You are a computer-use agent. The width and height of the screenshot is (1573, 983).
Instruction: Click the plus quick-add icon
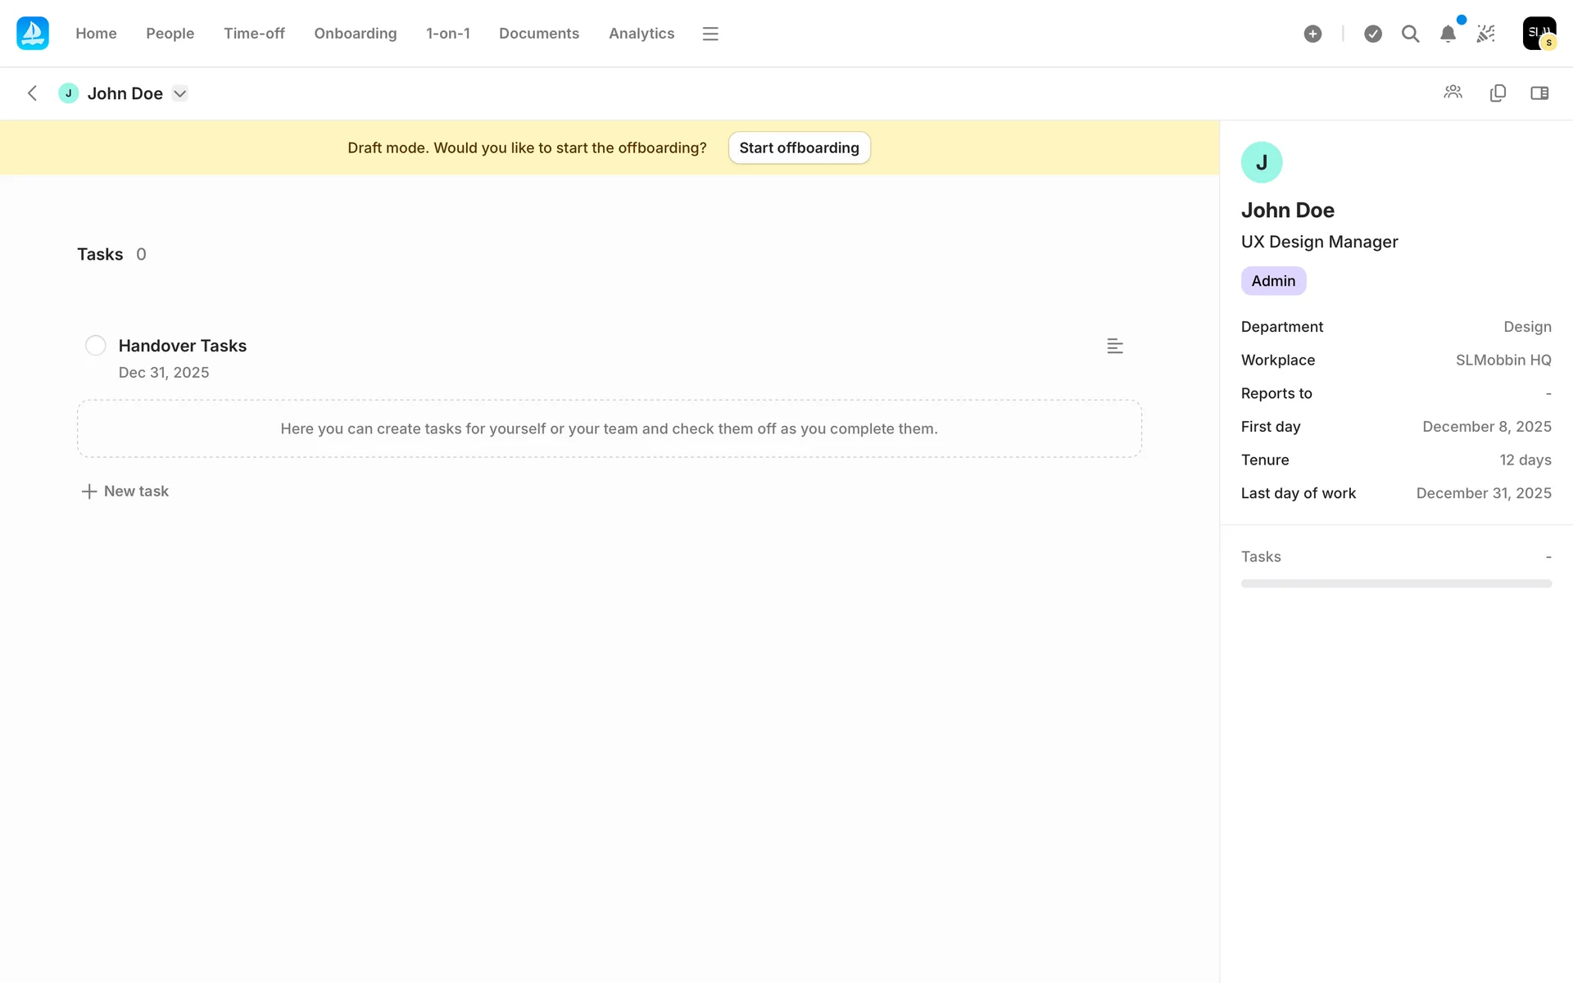1312,34
